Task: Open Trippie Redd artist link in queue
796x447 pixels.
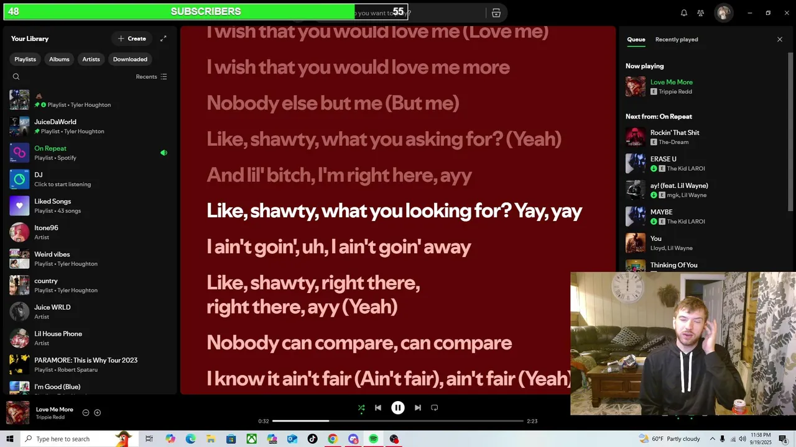Action: pyautogui.click(x=675, y=92)
